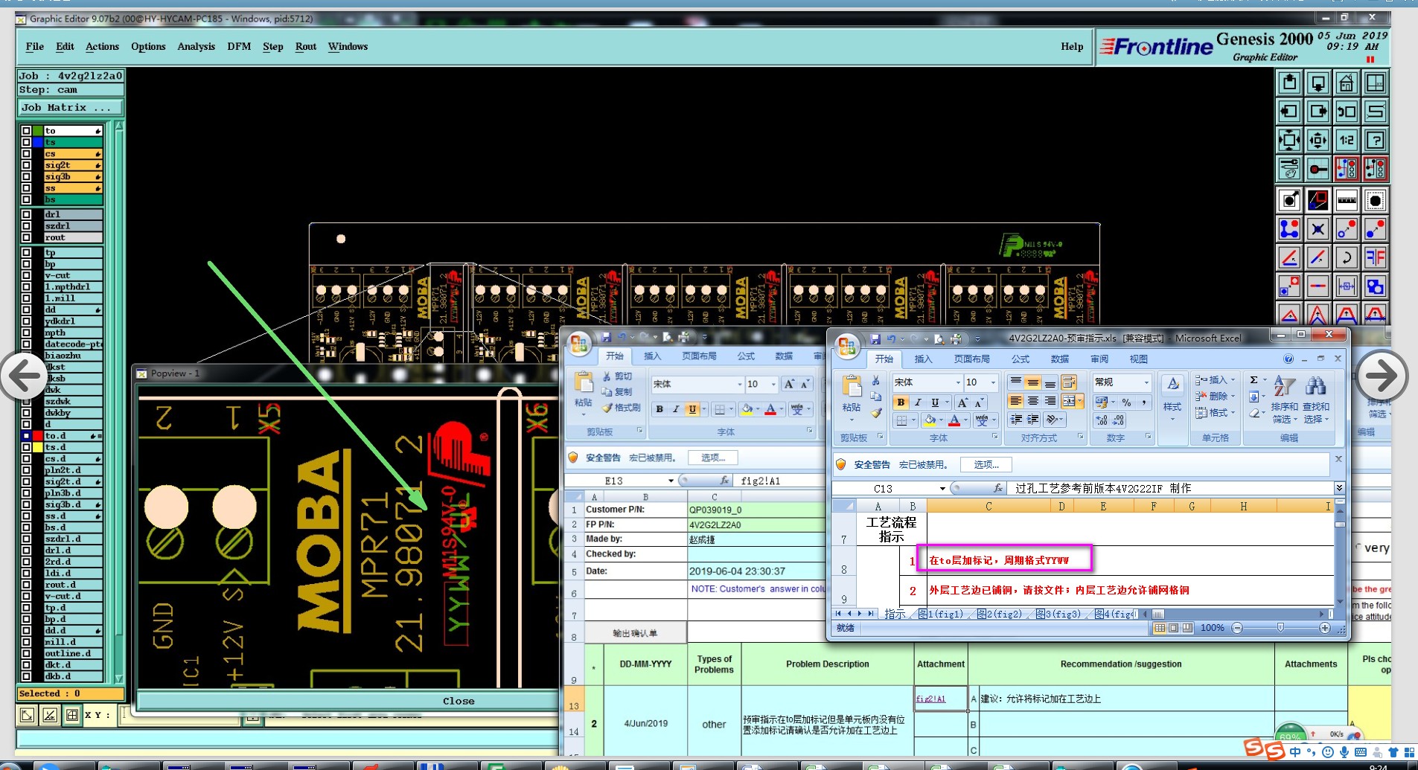This screenshot has width=1418, height=770.
Task: Click Center align icon in front Excel
Action: coord(1032,401)
